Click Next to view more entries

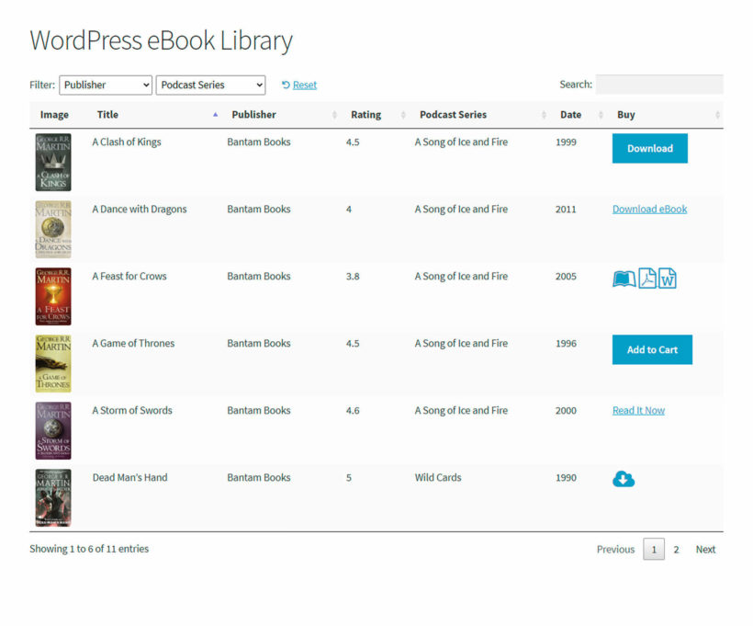click(x=705, y=549)
